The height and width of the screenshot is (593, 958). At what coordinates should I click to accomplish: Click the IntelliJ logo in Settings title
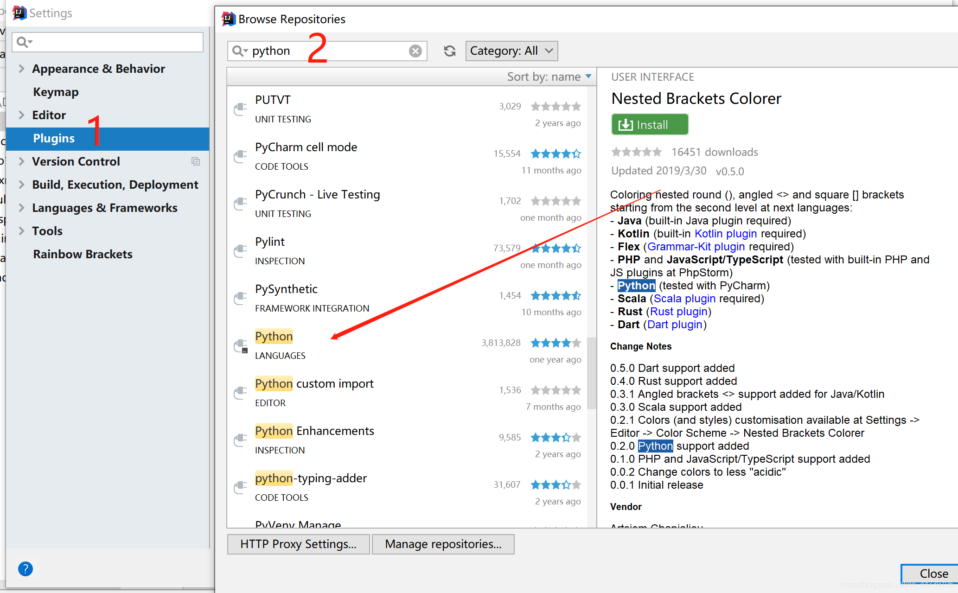pos(19,13)
